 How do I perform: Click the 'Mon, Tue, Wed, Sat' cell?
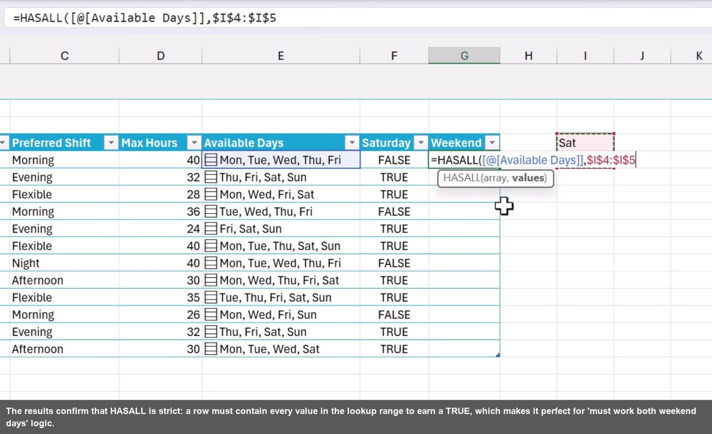coord(281,349)
